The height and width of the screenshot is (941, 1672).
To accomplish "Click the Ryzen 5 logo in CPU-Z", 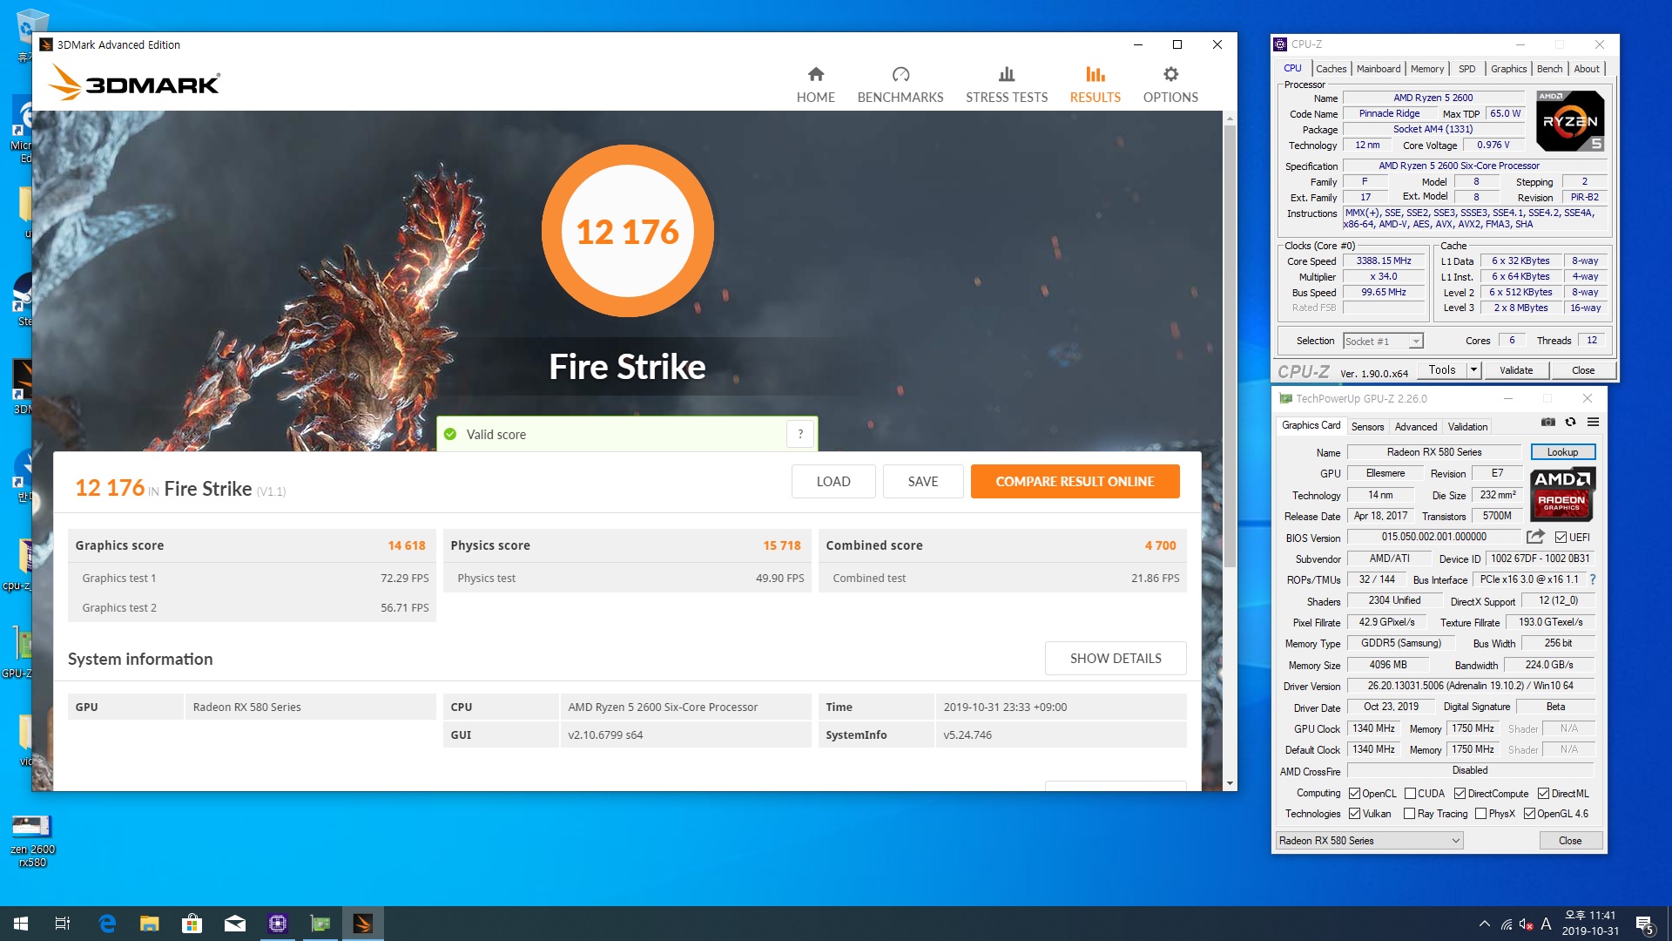I will (x=1570, y=121).
